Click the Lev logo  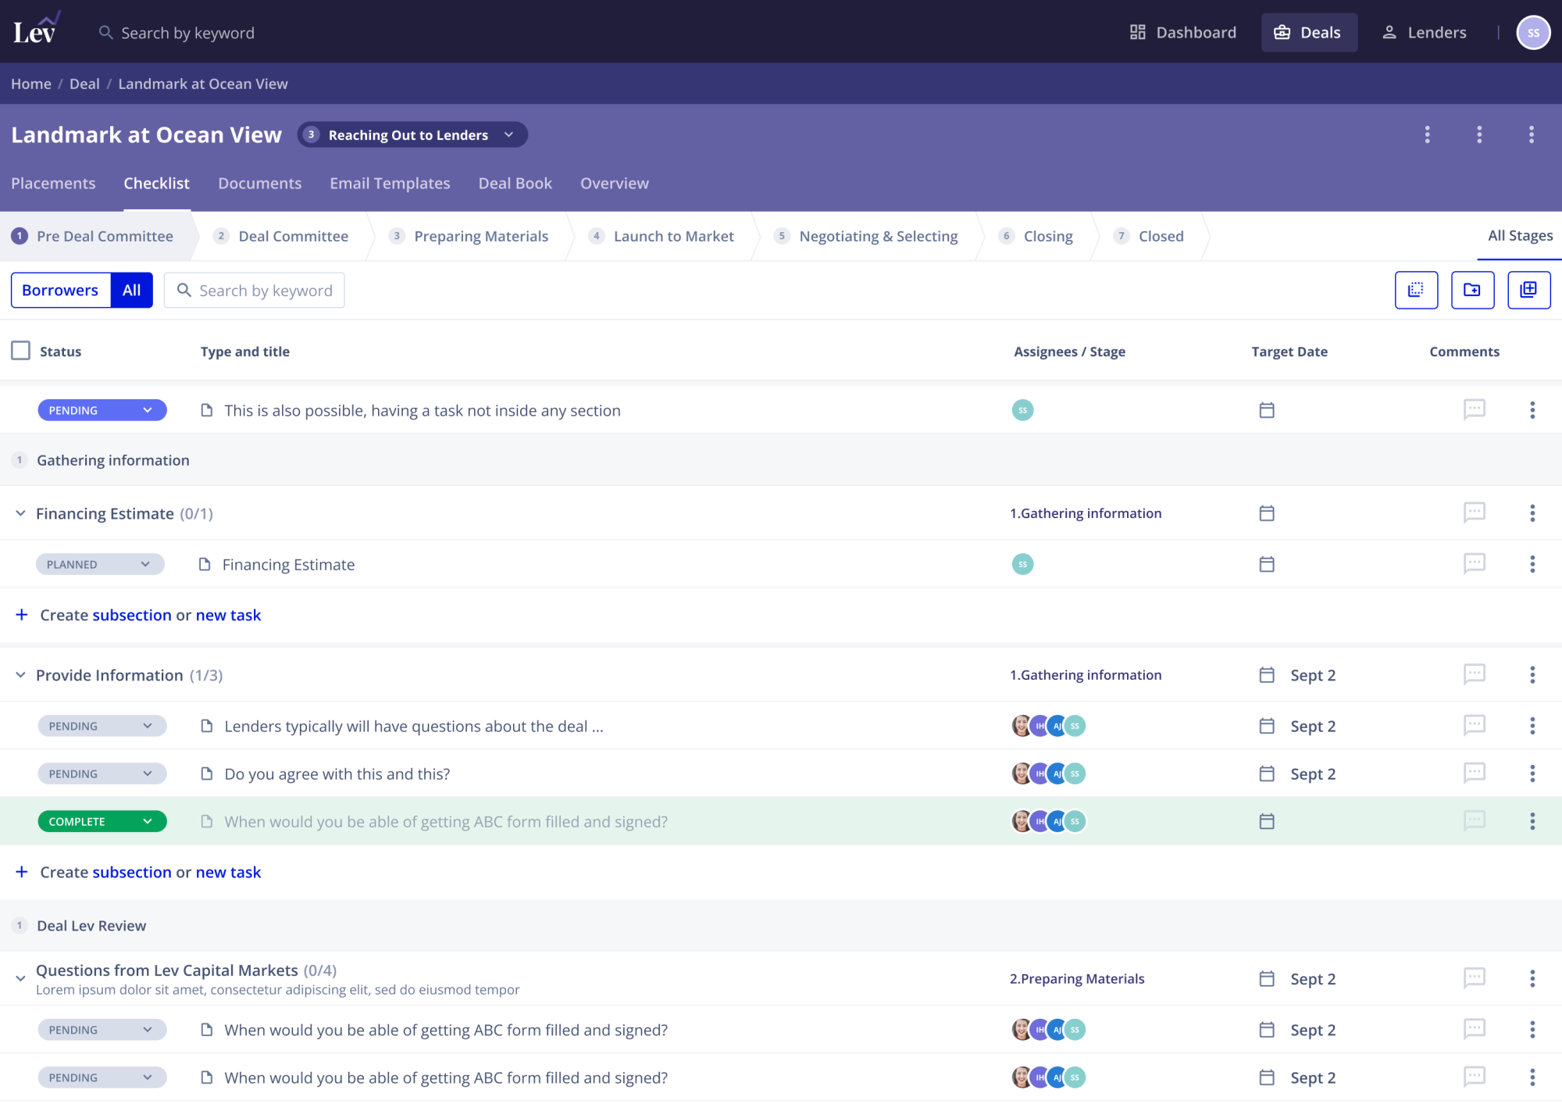pyautogui.click(x=36, y=30)
